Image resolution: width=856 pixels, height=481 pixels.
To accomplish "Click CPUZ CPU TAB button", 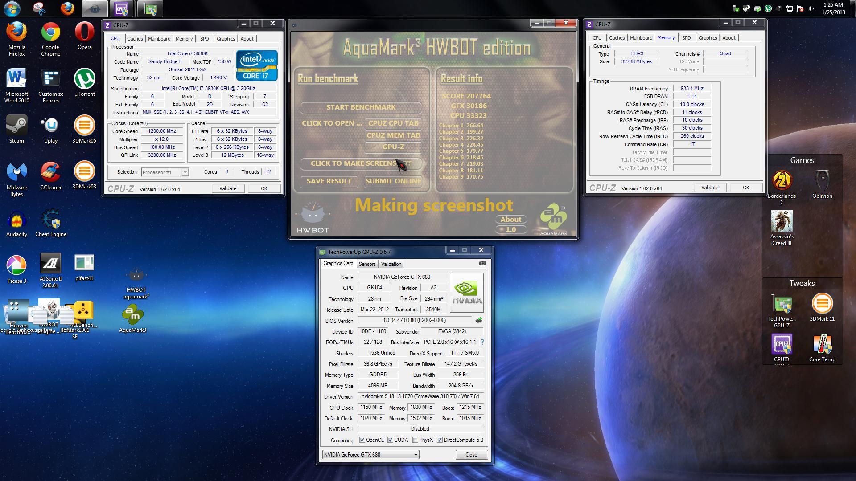I will [x=393, y=123].
